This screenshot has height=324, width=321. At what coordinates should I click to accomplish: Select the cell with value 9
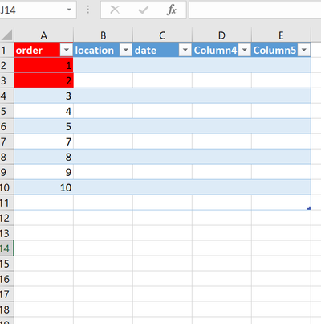(x=44, y=172)
